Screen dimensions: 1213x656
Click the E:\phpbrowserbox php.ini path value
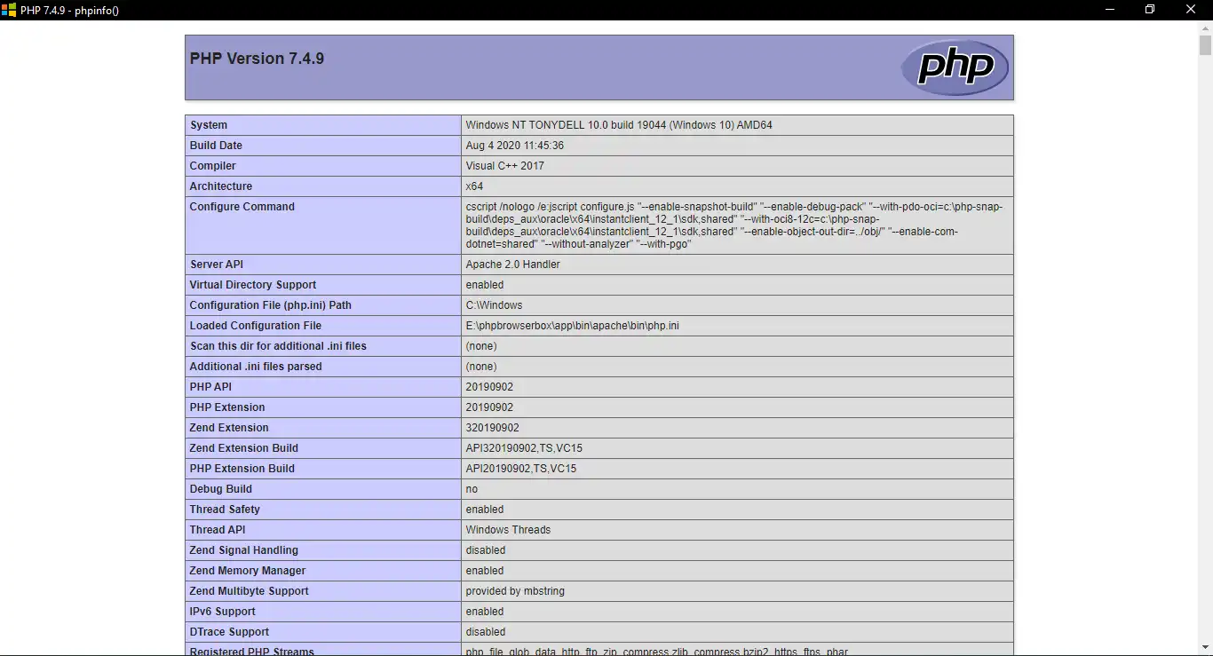coord(573,326)
